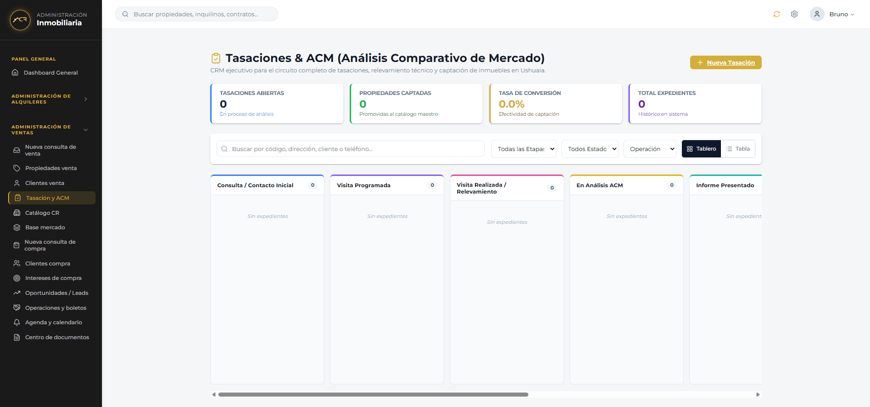Image resolution: width=870 pixels, height=407 pixels.
Task: Switch to Tablero board view
Action: coord(701,149)
